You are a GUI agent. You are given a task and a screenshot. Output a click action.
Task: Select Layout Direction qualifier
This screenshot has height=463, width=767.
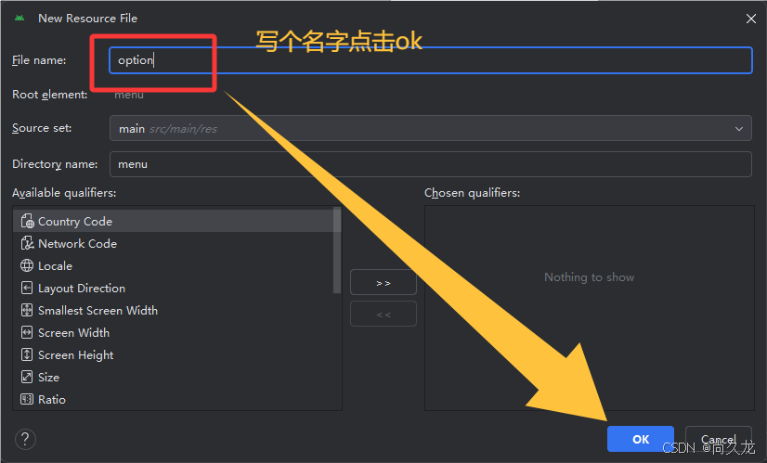[173, 288]
